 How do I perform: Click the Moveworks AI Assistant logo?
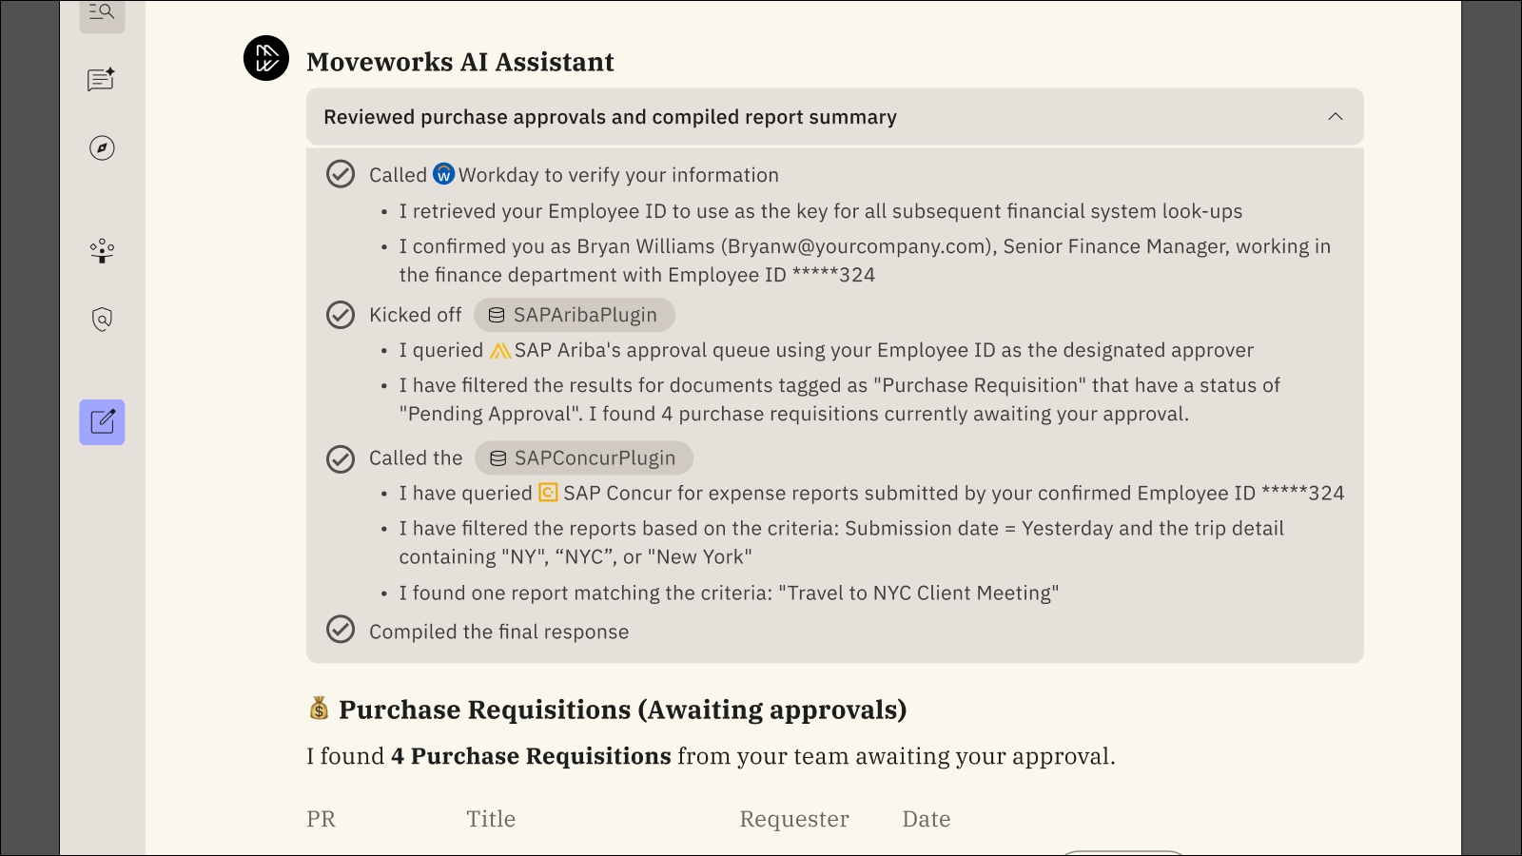coord(267,58)
